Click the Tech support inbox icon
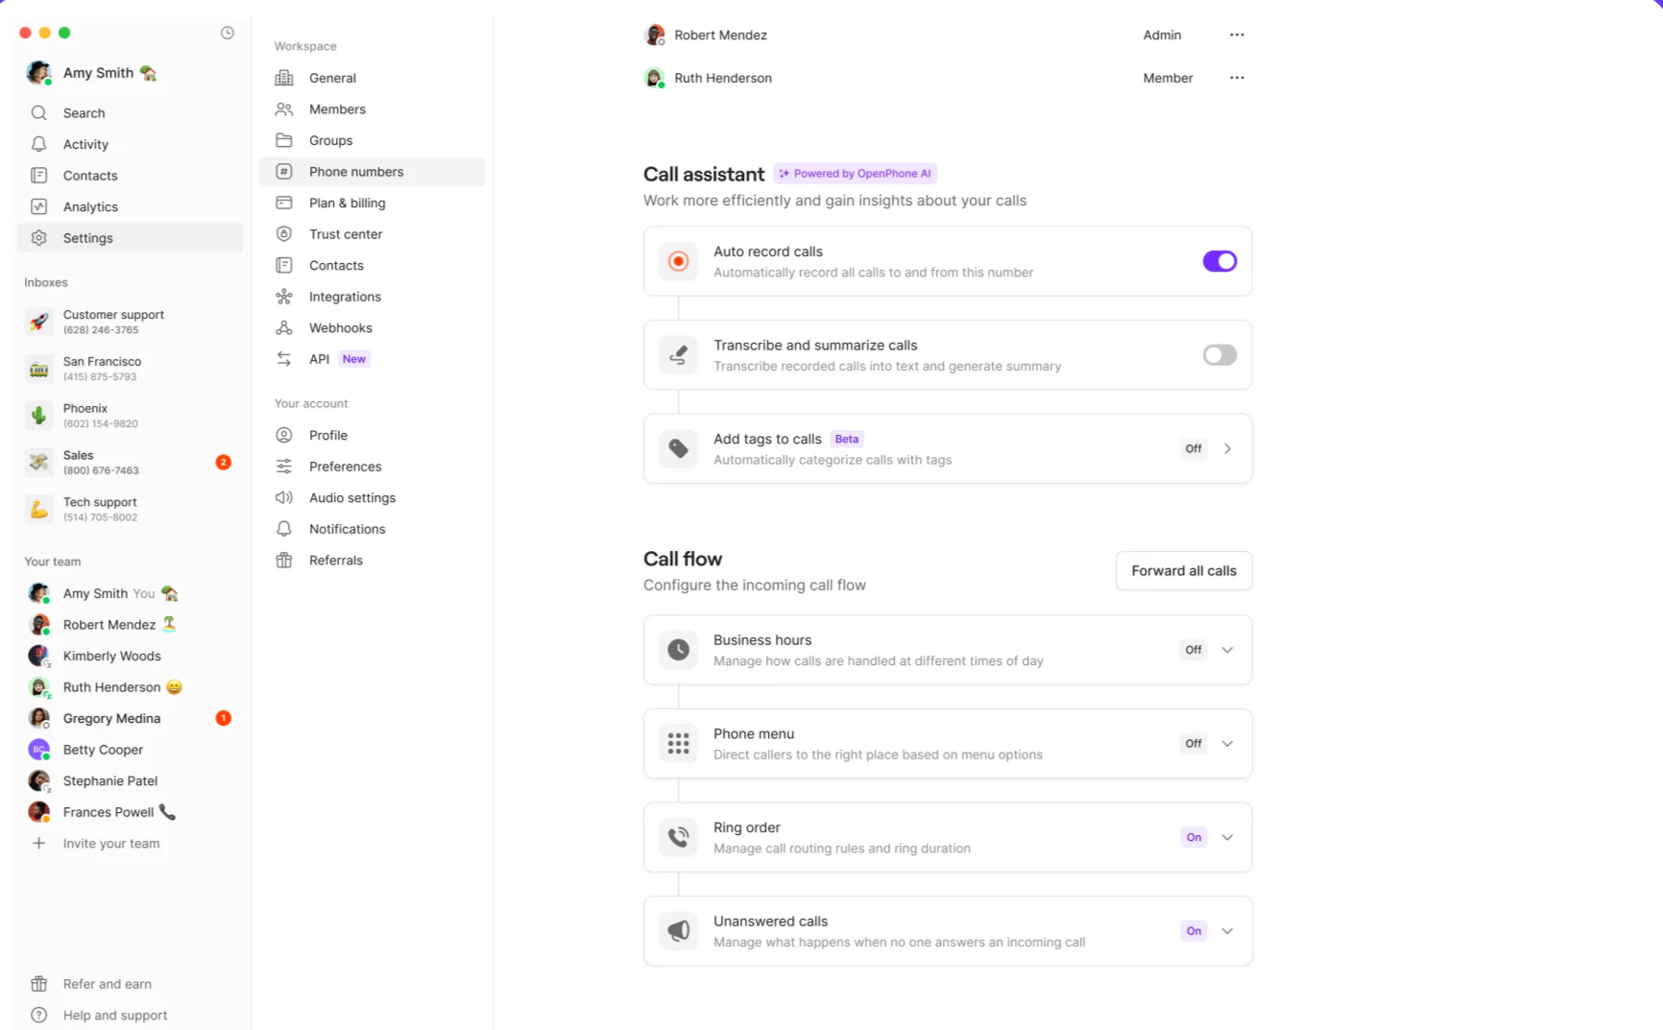1663x1030 pixels. tap(38, 510)
